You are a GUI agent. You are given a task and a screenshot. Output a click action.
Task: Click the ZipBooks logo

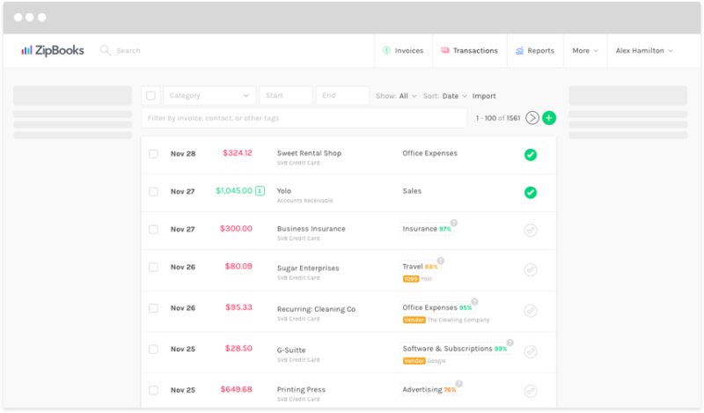tap(53, 50)
